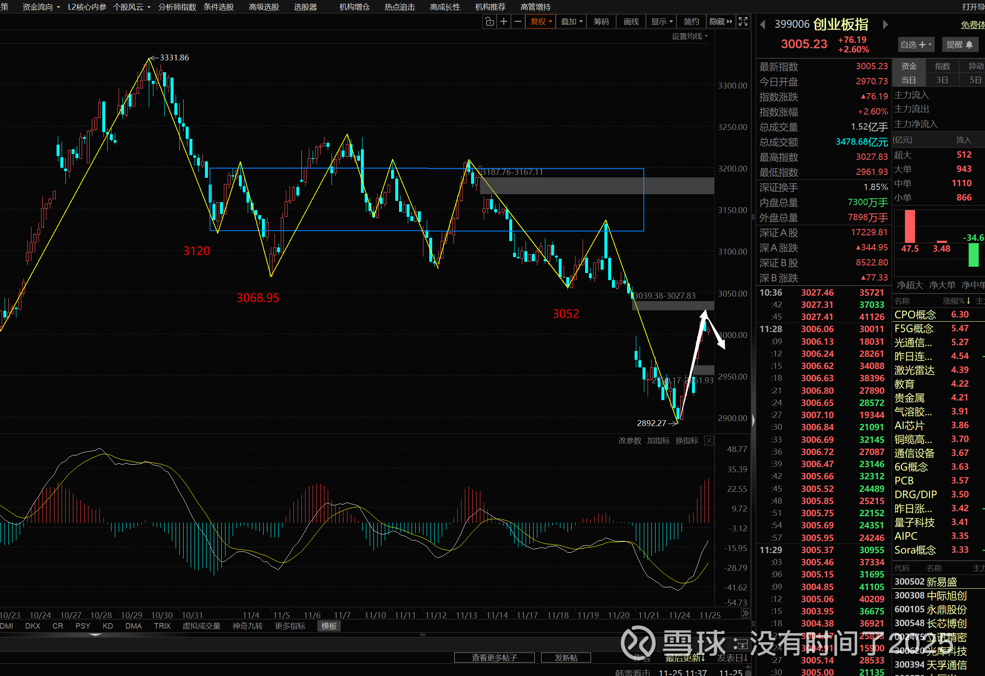Expand the 设置均线 dropdown
This screenshot has height=676, width=985.
[689, 36]
